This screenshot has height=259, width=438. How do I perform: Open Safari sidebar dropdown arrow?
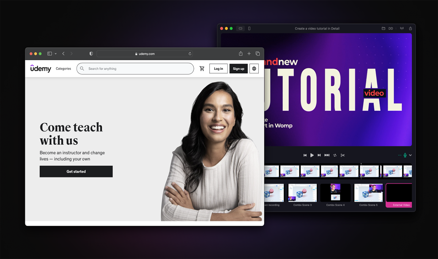(55, 54)
